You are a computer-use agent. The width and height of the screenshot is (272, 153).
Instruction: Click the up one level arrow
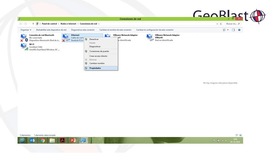(33, 24)
